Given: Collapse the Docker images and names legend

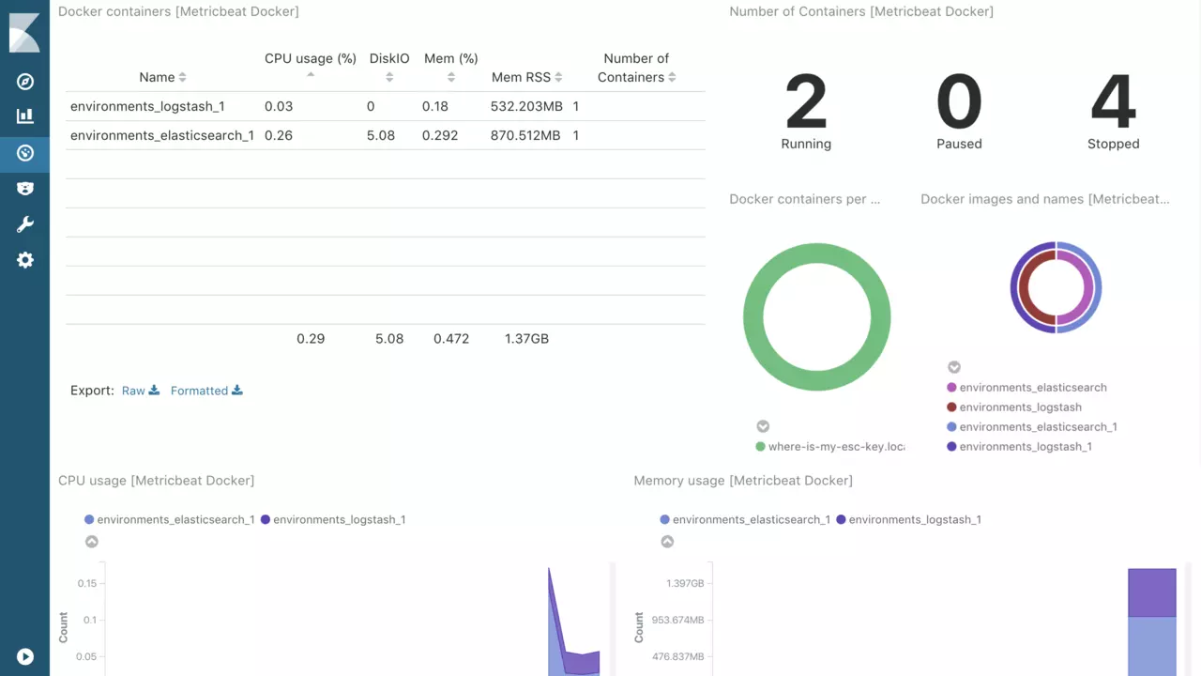Looking at the screenshot, I should tap(954, 367).
